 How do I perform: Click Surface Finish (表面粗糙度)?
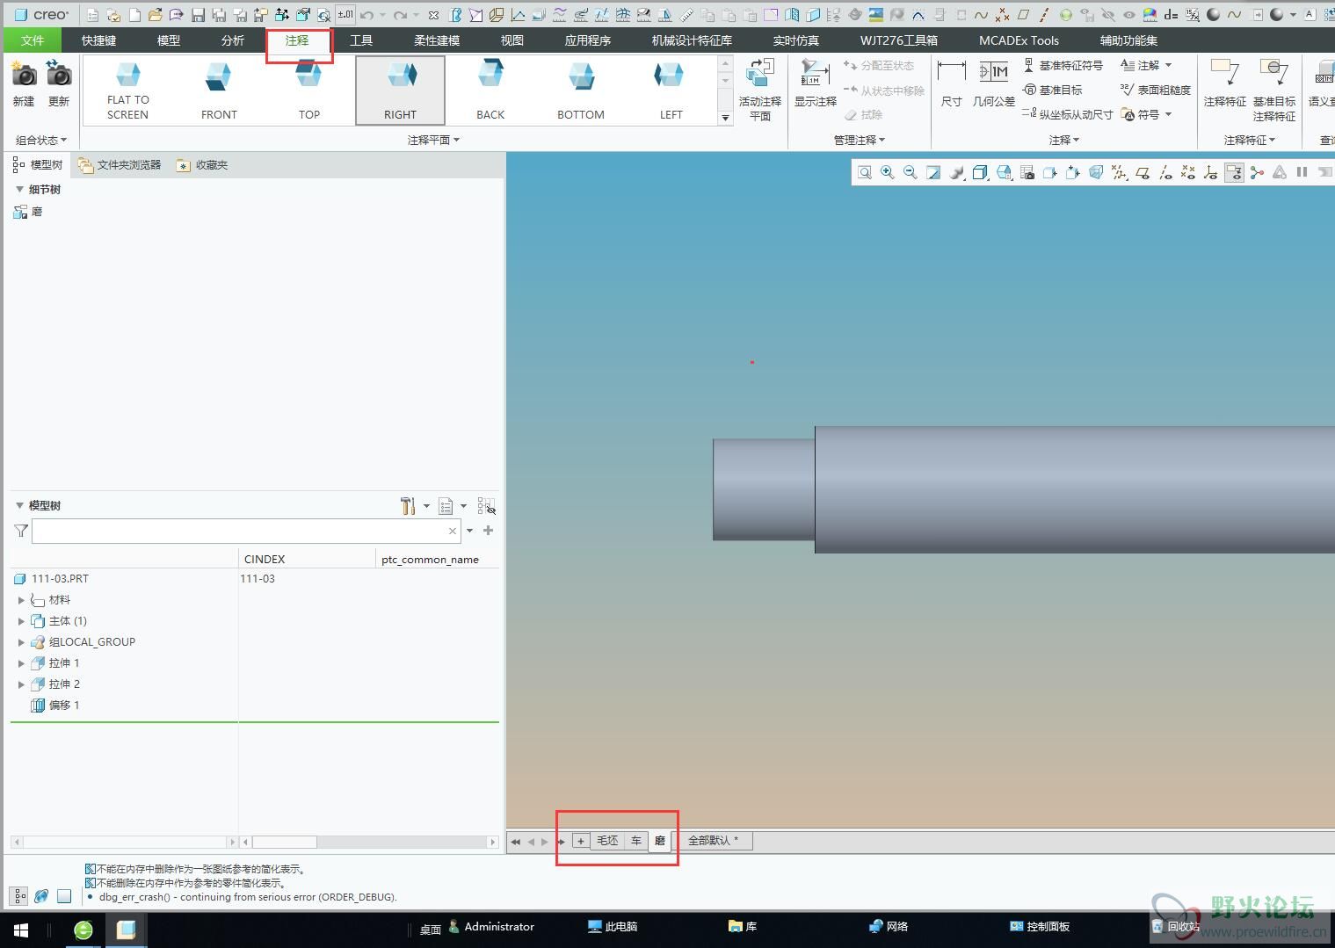[x=1156, y=90]
